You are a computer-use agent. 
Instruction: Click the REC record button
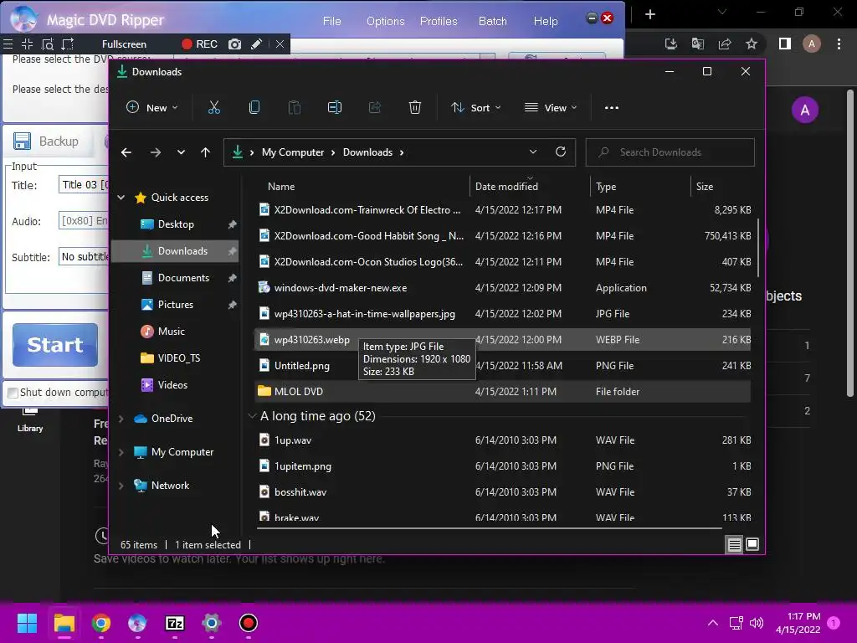pos(199,44)
